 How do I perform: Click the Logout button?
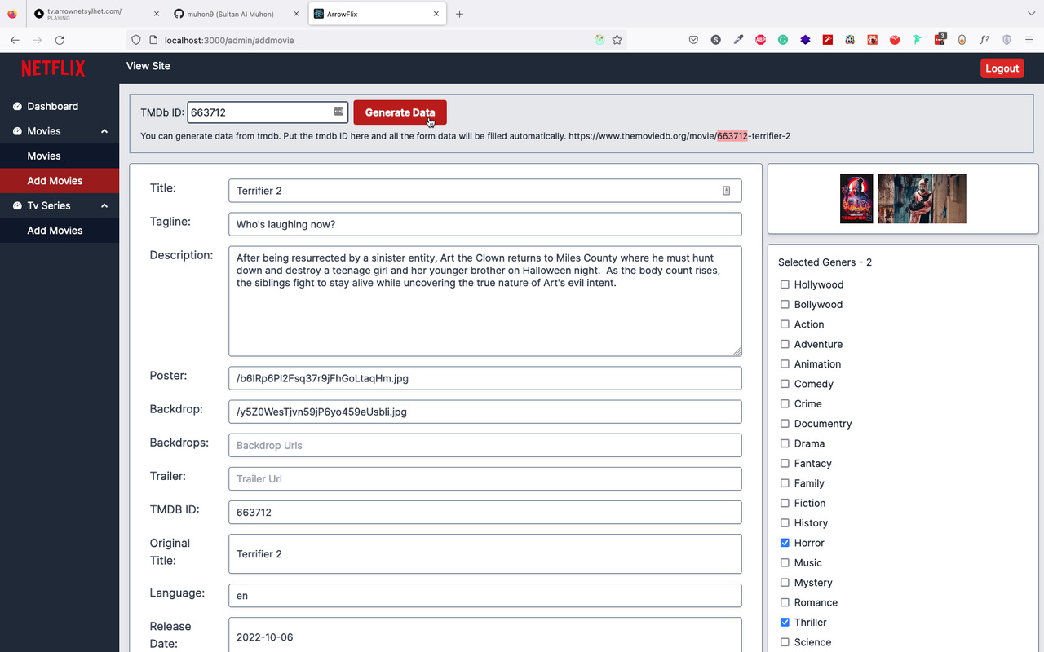click(x=1002, y=68)
